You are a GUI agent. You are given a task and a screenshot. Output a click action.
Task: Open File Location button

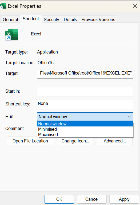click(30, 141)
